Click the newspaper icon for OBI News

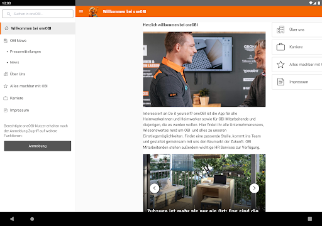[6, 41]
